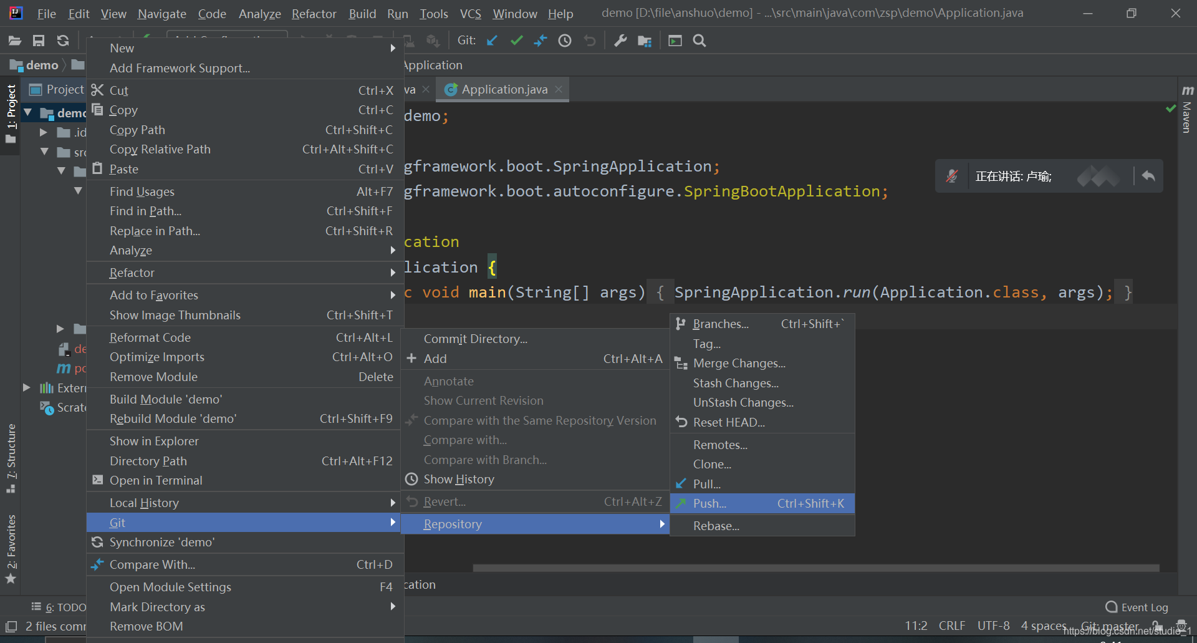Expand the Add to Favorites submenu
The height and width of the screenshot is (643, 1197).
point(393,295)
